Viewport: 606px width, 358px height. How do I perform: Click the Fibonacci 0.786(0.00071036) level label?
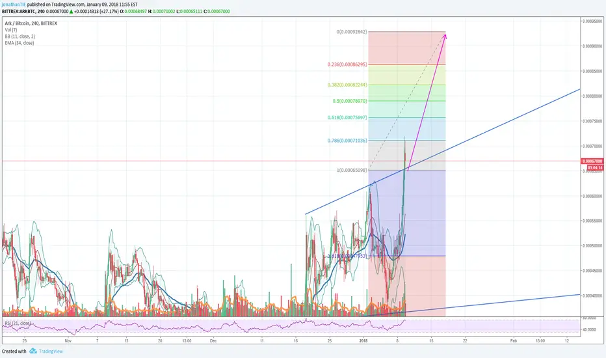347,141
